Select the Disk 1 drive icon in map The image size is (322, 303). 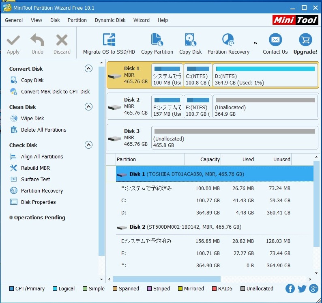pos(115,76)
